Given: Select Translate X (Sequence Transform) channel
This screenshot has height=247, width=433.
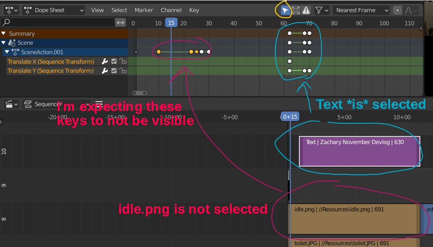Looking at the screenshot, I should (x=51, y=61).
